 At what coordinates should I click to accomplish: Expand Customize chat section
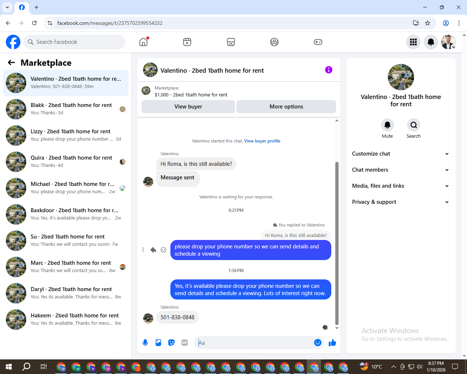tap(401, 154)
